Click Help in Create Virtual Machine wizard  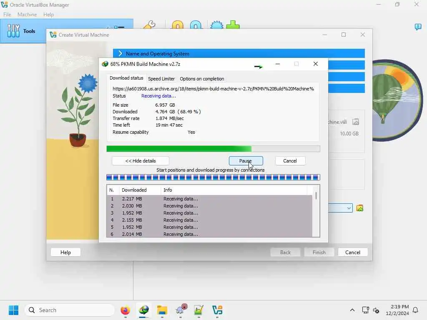point(65,252)
